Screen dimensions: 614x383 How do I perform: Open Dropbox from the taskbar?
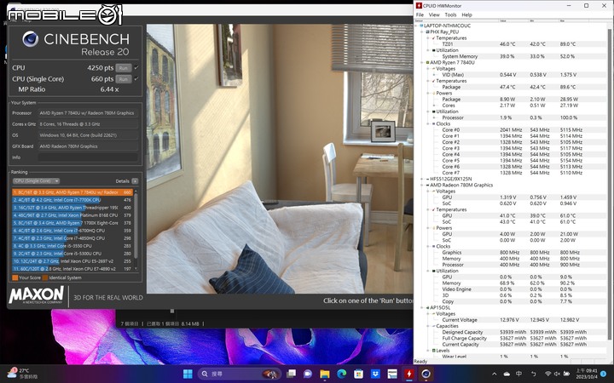pyautogui.click(x=375, y=374)
